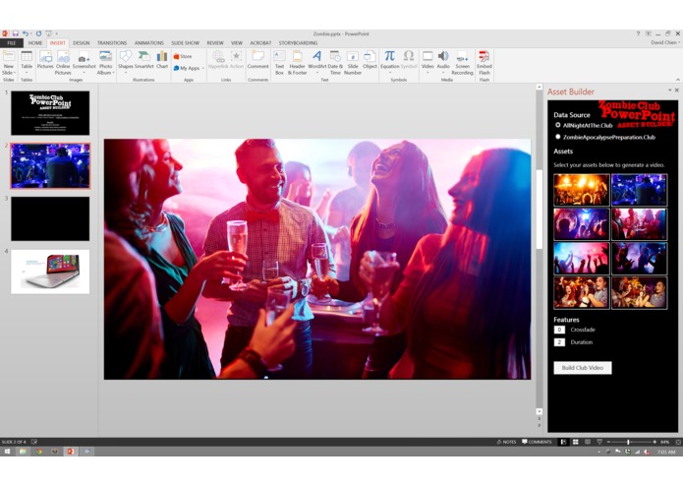Insert Pictures from file
683x486 pixels.
(x=45, y=60)
